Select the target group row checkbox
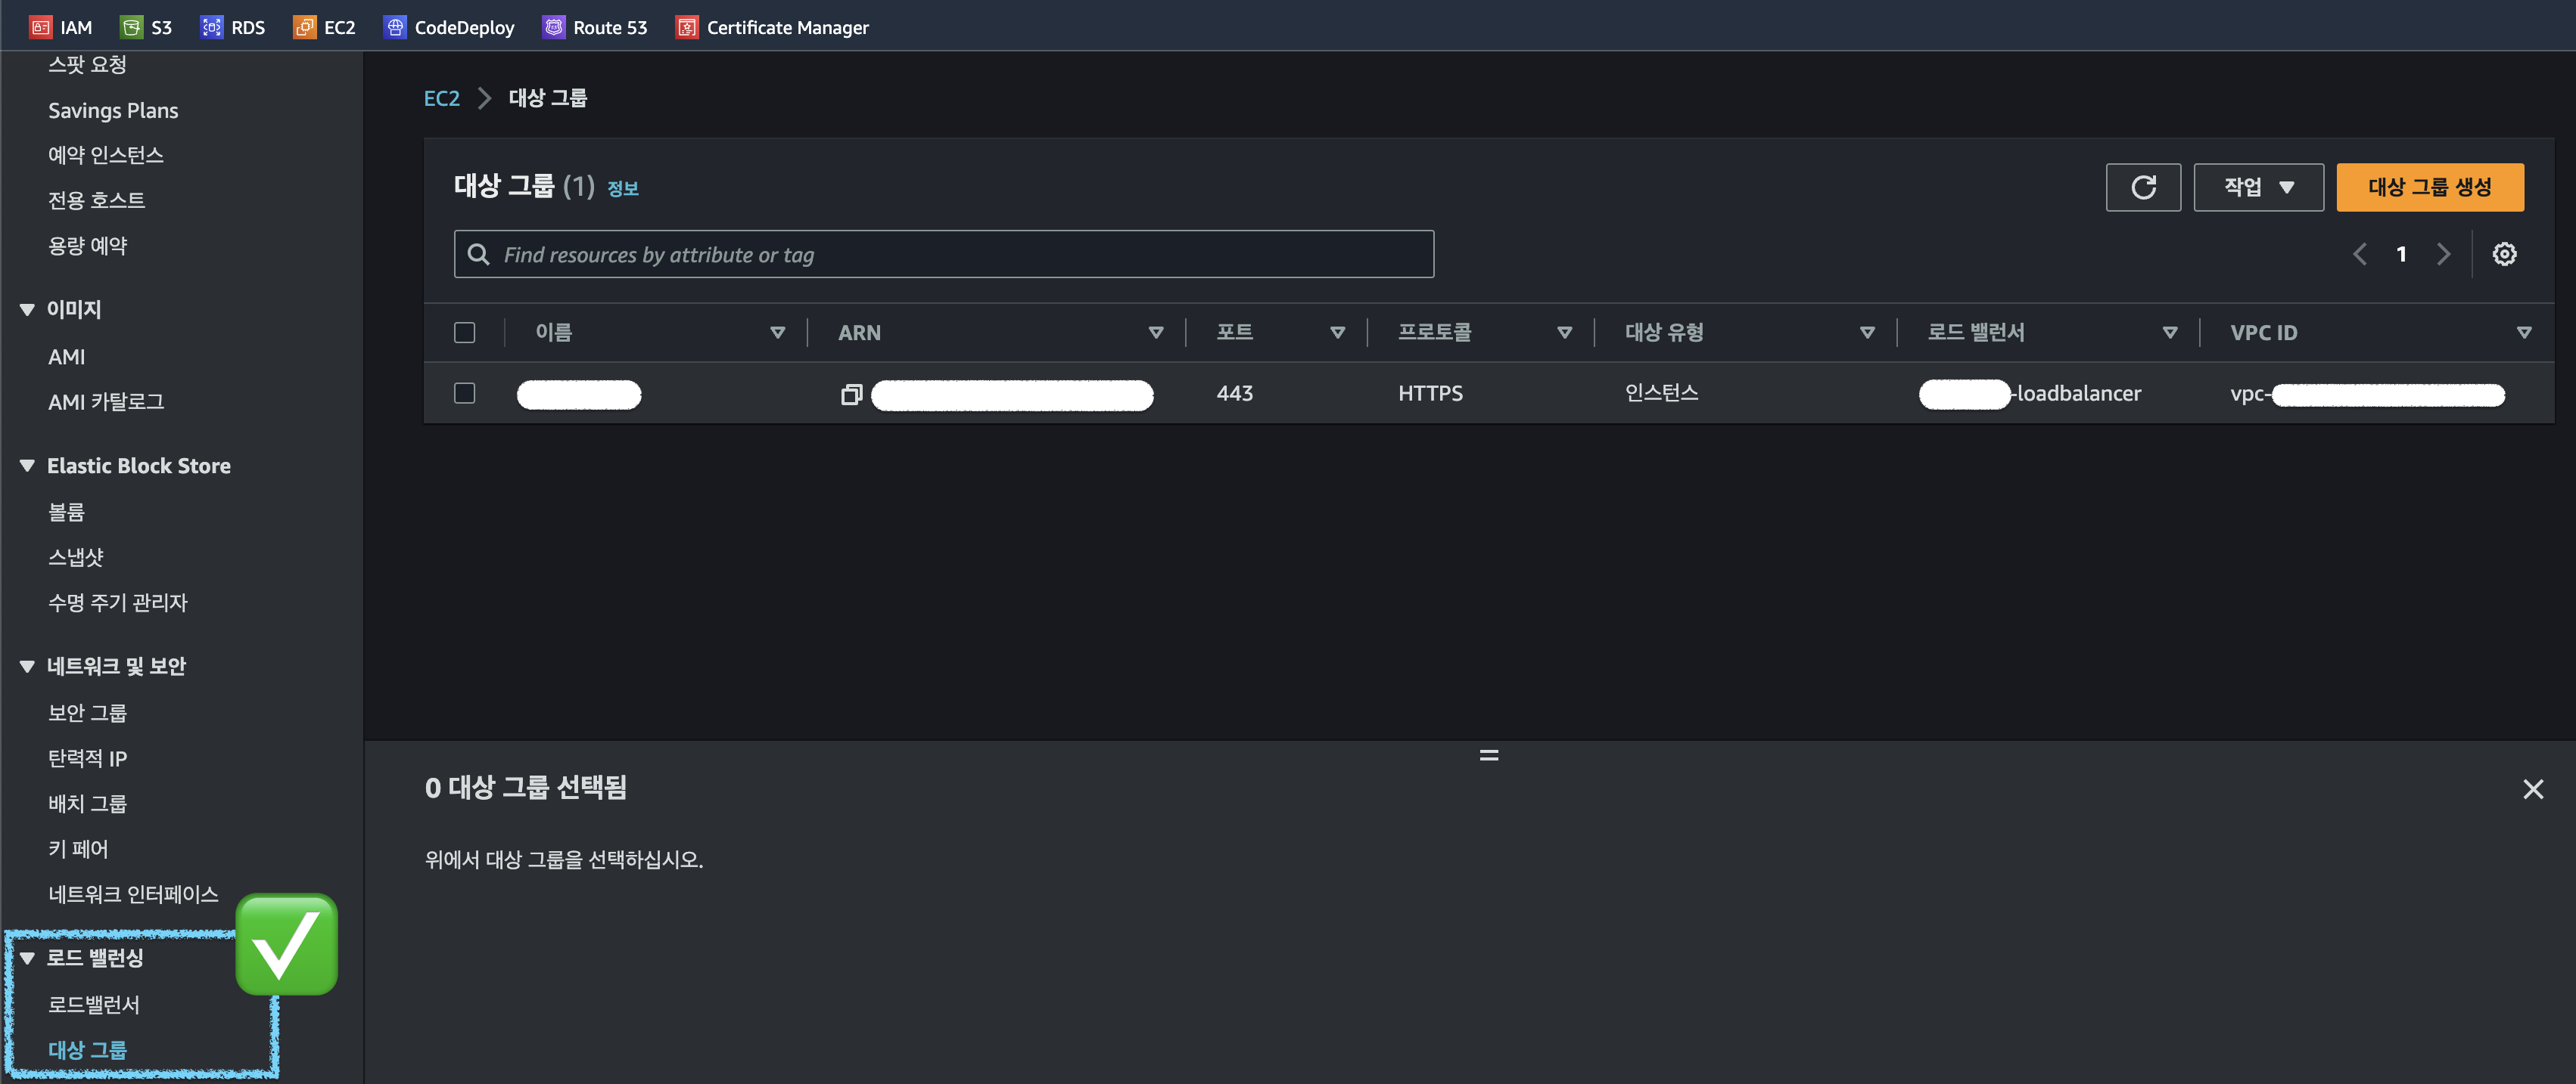This screenshot has height=1084, width=2576. (x=464, y=394)
